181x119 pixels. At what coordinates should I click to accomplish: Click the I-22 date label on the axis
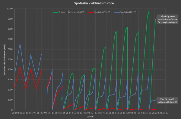point(149,113)
